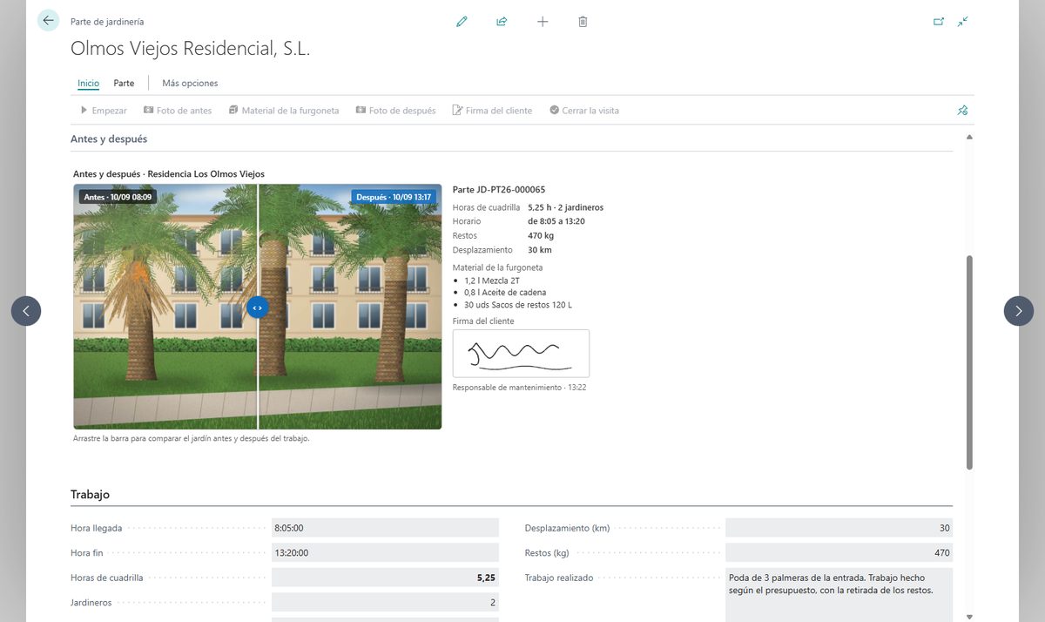
Task: Collapse the Antes y después section
Action: click(109, 139)
